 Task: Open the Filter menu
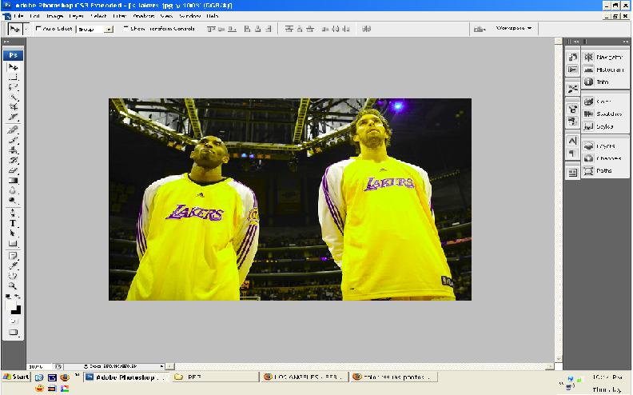pyautogui.click(x=120, y=16)
